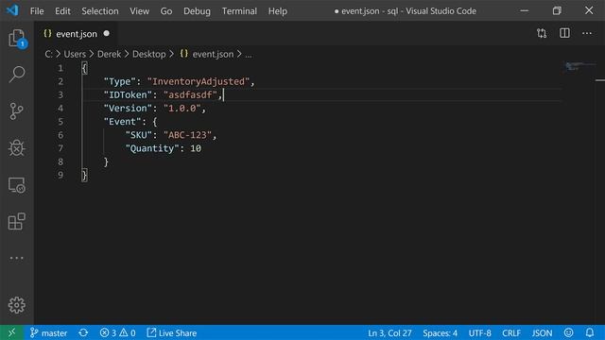The height and width of the screenshot is (340, 605).
Task: Click the "IDToken" key on line 3
Action: pos(128,94)
